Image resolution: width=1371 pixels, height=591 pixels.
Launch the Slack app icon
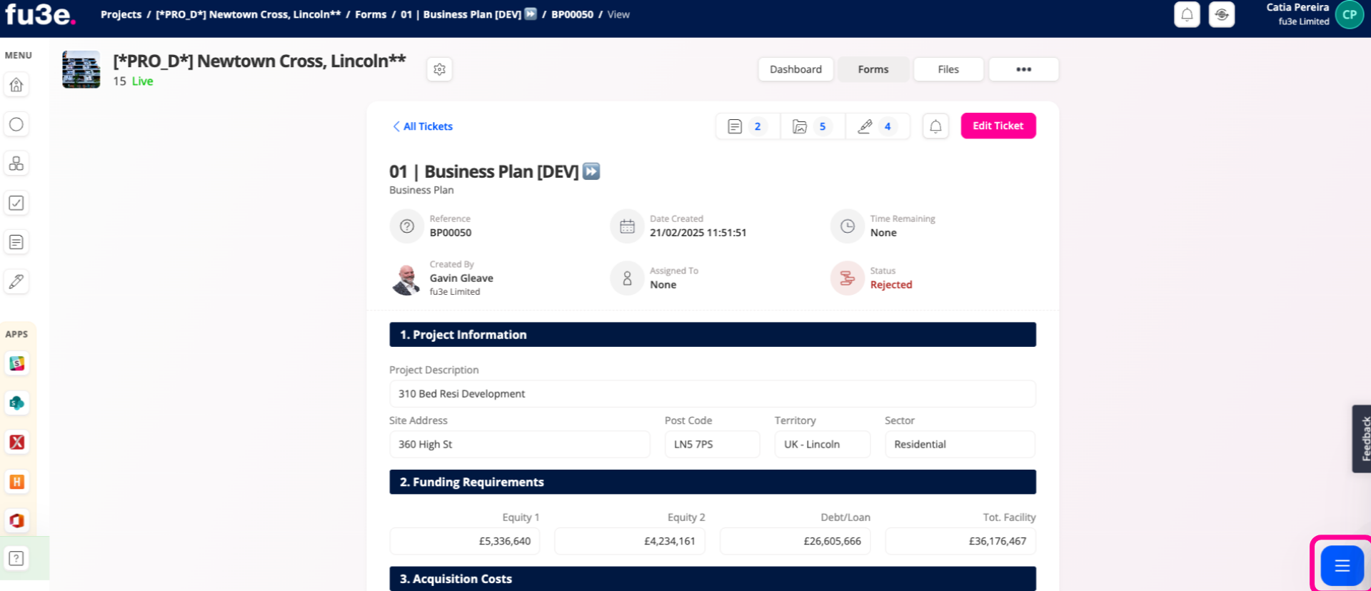(16, 364)
